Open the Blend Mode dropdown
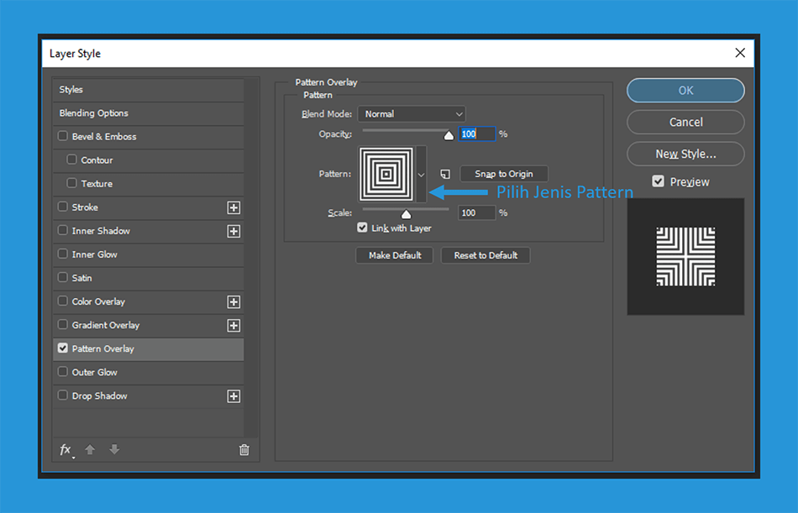This screenshot has height=513, width=798. [412, 114]
